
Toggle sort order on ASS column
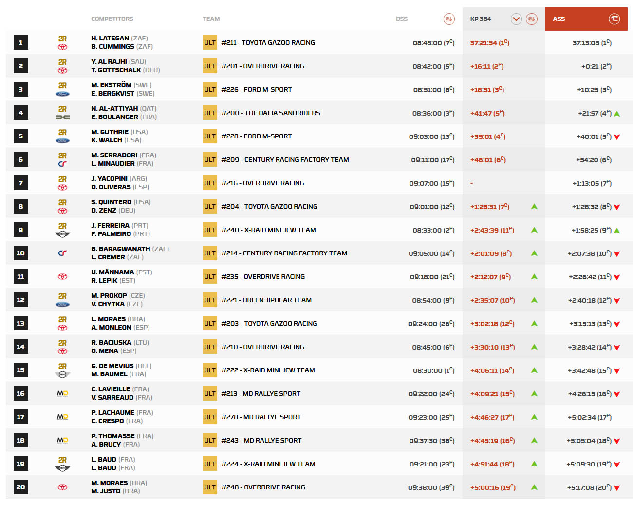click(x=614, y=19)
